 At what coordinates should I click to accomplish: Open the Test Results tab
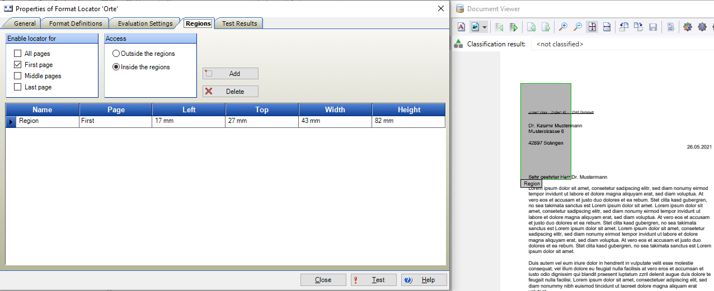239,23
